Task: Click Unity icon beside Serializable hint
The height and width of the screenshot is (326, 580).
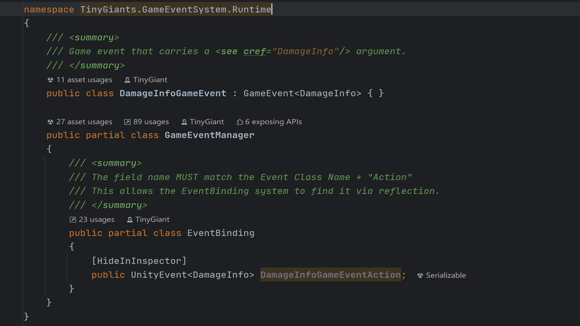Action: tap(420, 276)
